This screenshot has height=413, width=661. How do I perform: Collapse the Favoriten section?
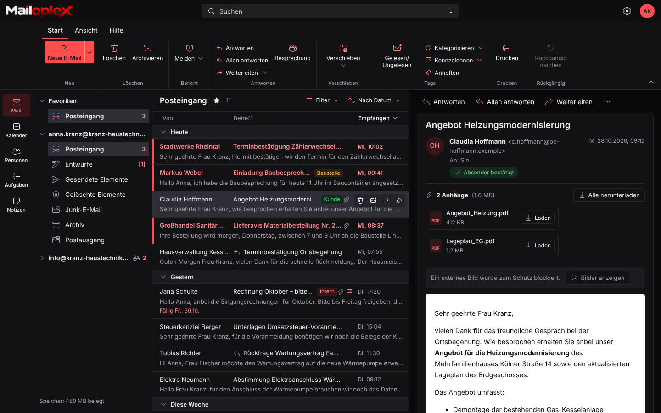(x=42, y=101)
